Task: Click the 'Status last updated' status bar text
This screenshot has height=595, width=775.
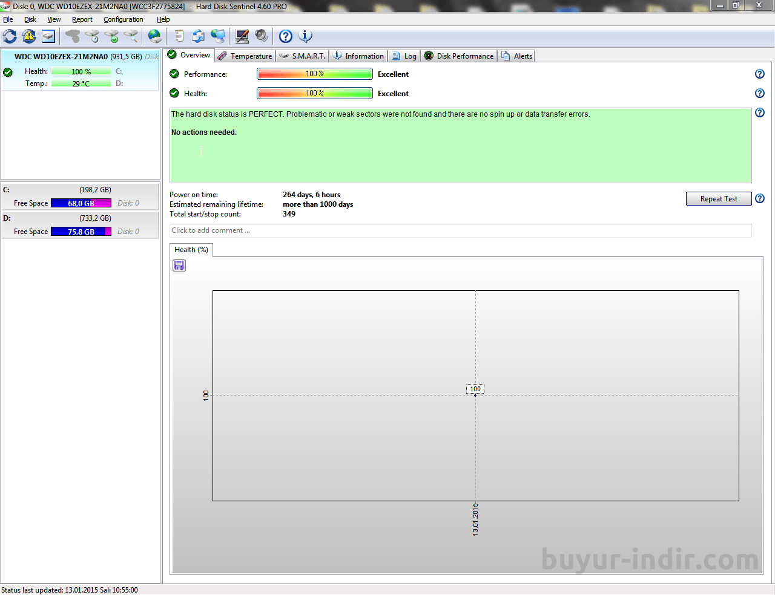Action: (x=70, y=590)
